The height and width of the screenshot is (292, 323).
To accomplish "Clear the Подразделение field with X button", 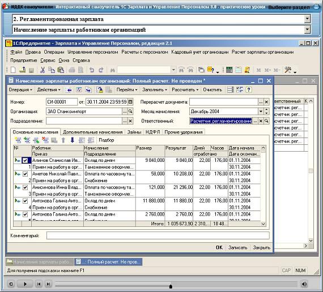I will tap(130, 121).
